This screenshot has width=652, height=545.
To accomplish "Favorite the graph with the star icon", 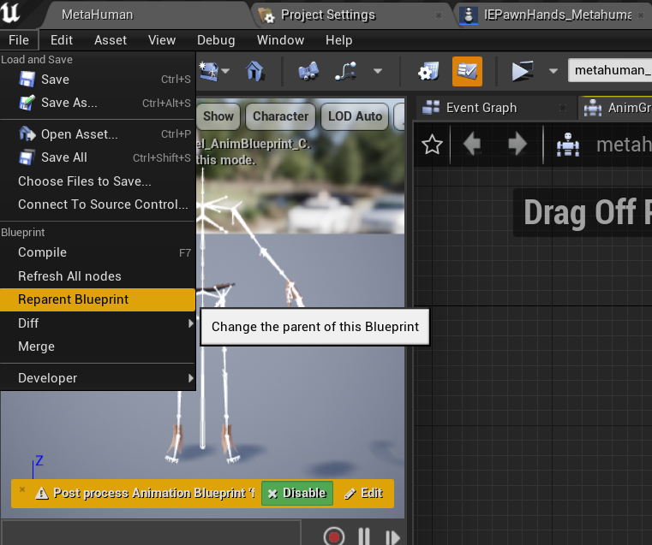I will [x=432, y=145].
